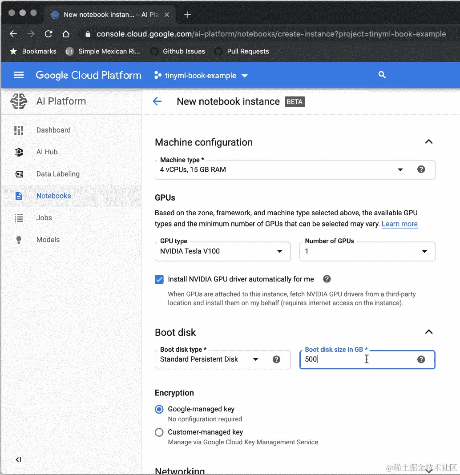Click the browser back arrow
Screen dimensions: 460x475
(13, 34)
